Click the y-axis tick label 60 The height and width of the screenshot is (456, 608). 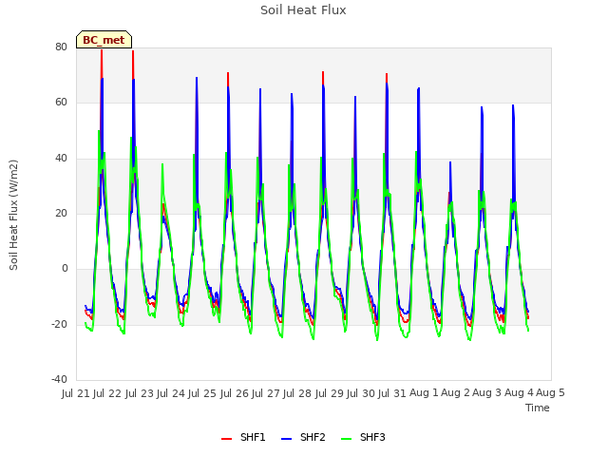pos(61,103)
